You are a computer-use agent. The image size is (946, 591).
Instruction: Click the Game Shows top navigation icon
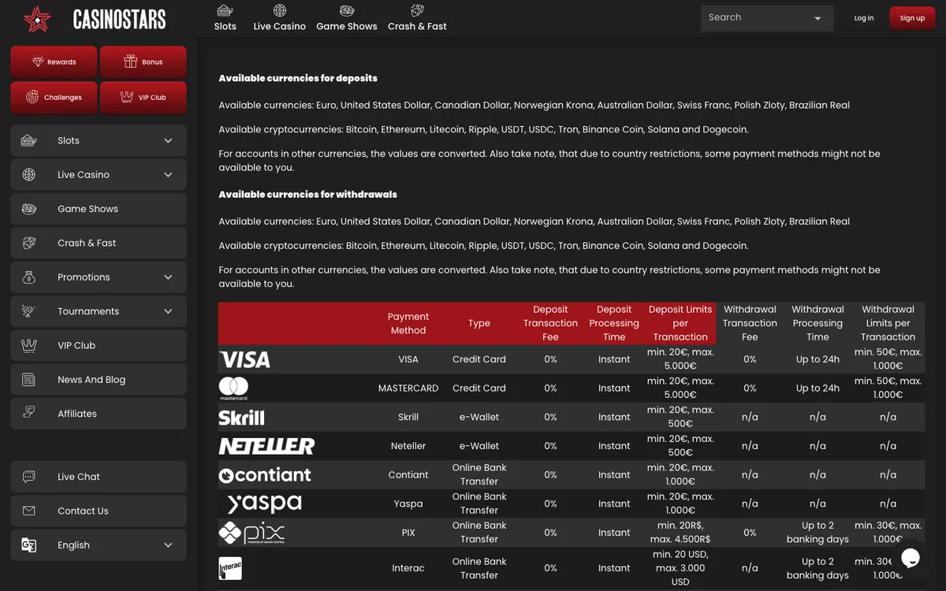347,11
